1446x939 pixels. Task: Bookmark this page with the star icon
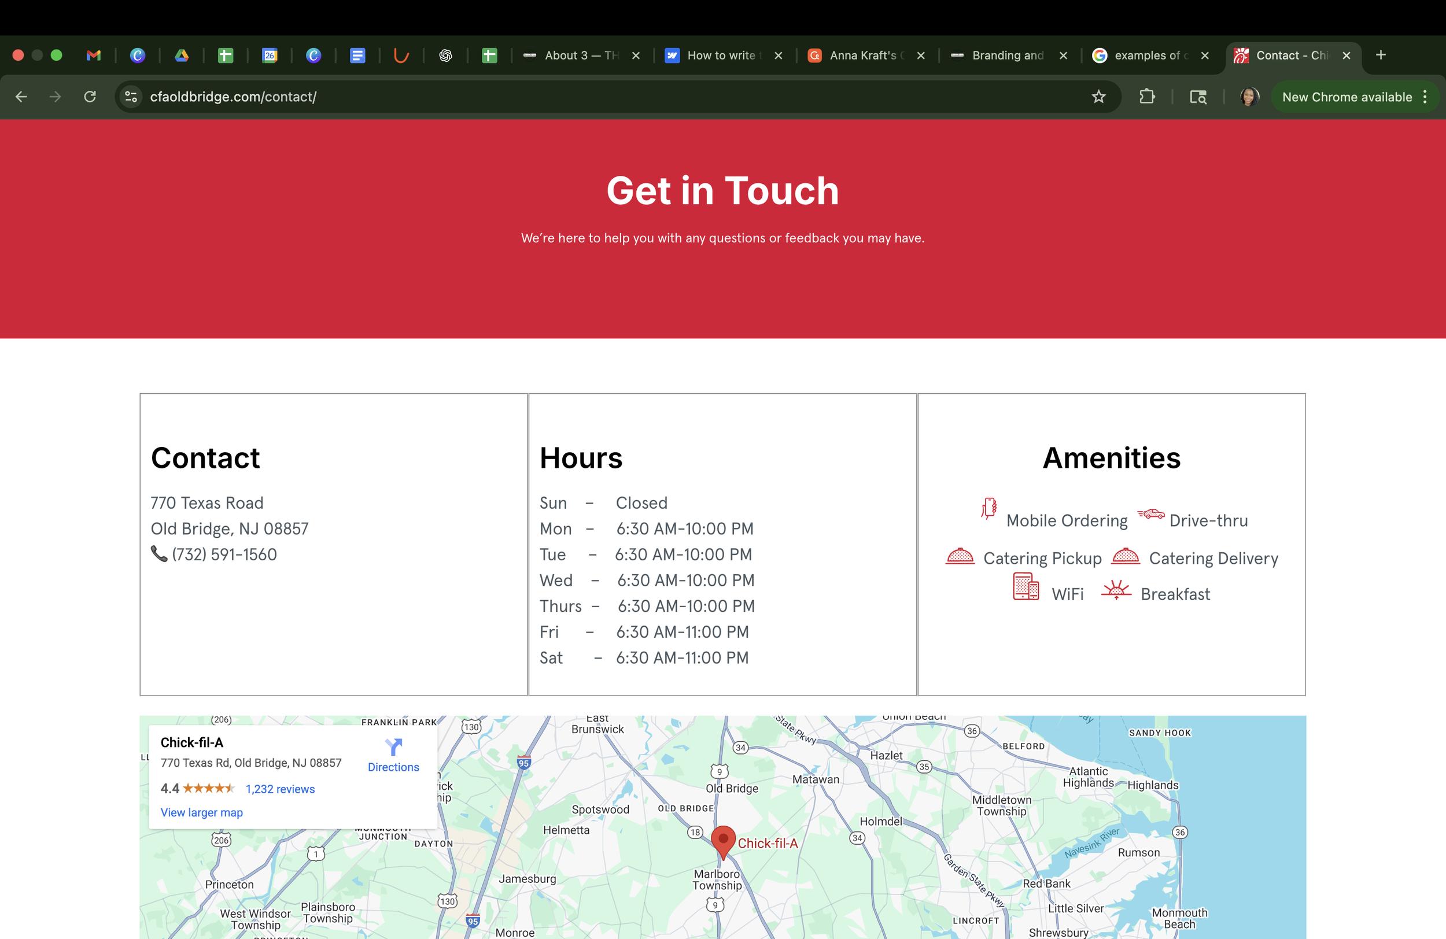(1098, 97)
